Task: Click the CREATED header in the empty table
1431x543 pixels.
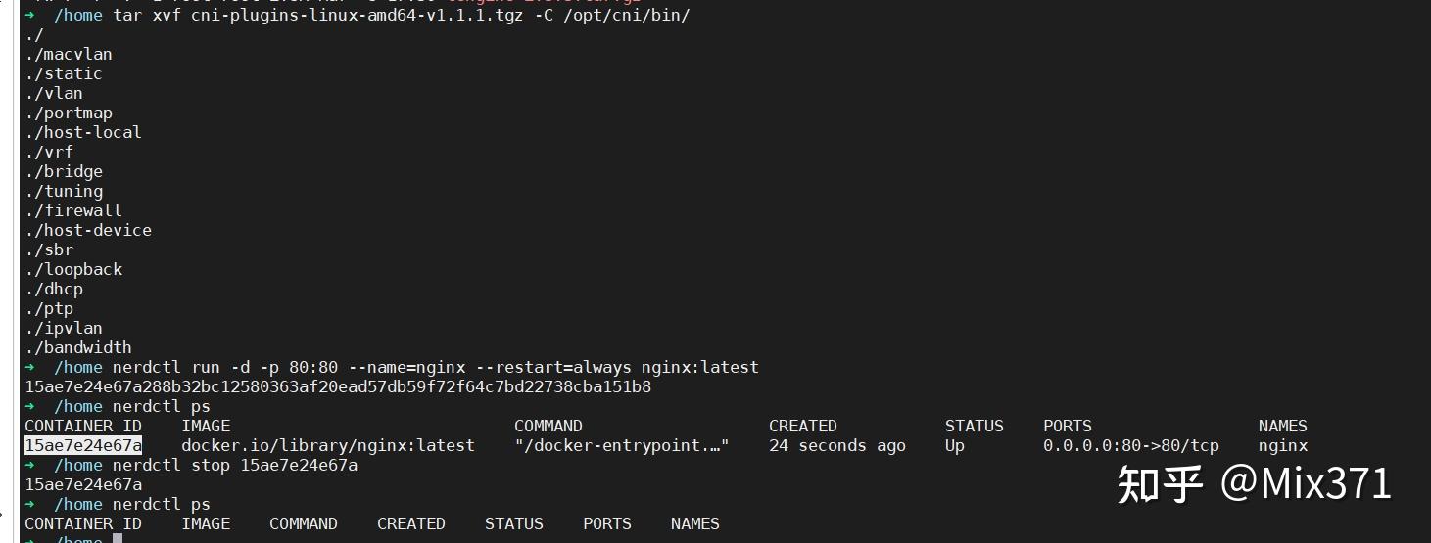Action: [x=411, y=523]
